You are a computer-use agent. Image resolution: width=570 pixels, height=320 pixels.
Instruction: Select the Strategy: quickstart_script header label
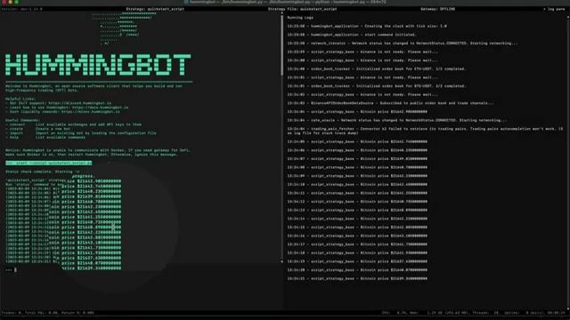point(155,9)
